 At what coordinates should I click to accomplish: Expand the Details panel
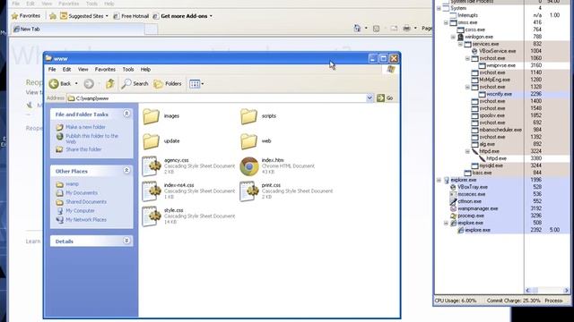click(x=126, y=241)
